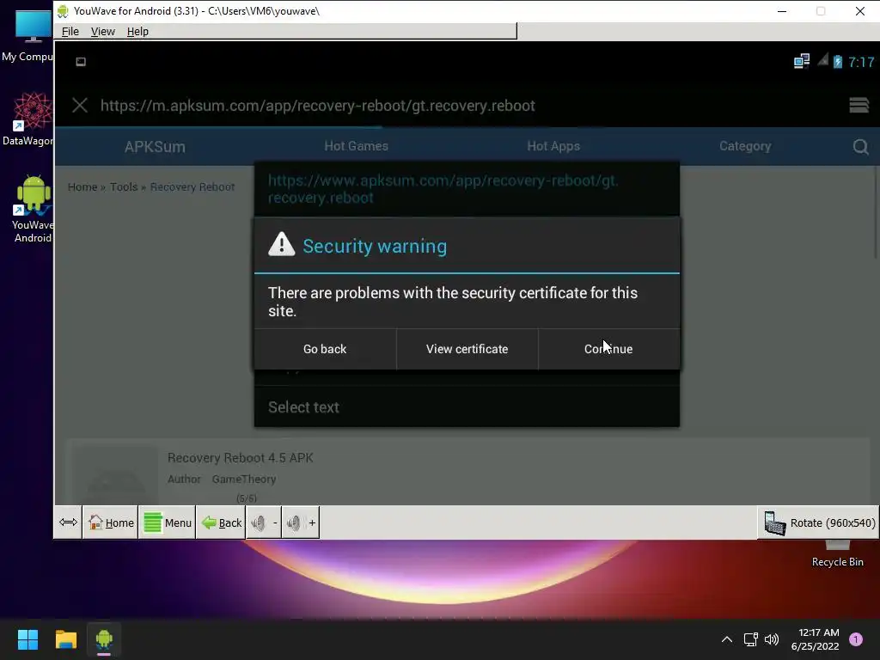Click the Recovery Reboot app thumbnail
880x660 pixels.
coord(115,476)
